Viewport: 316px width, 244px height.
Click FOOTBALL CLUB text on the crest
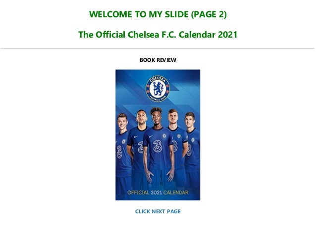click(x=158, y=98)
